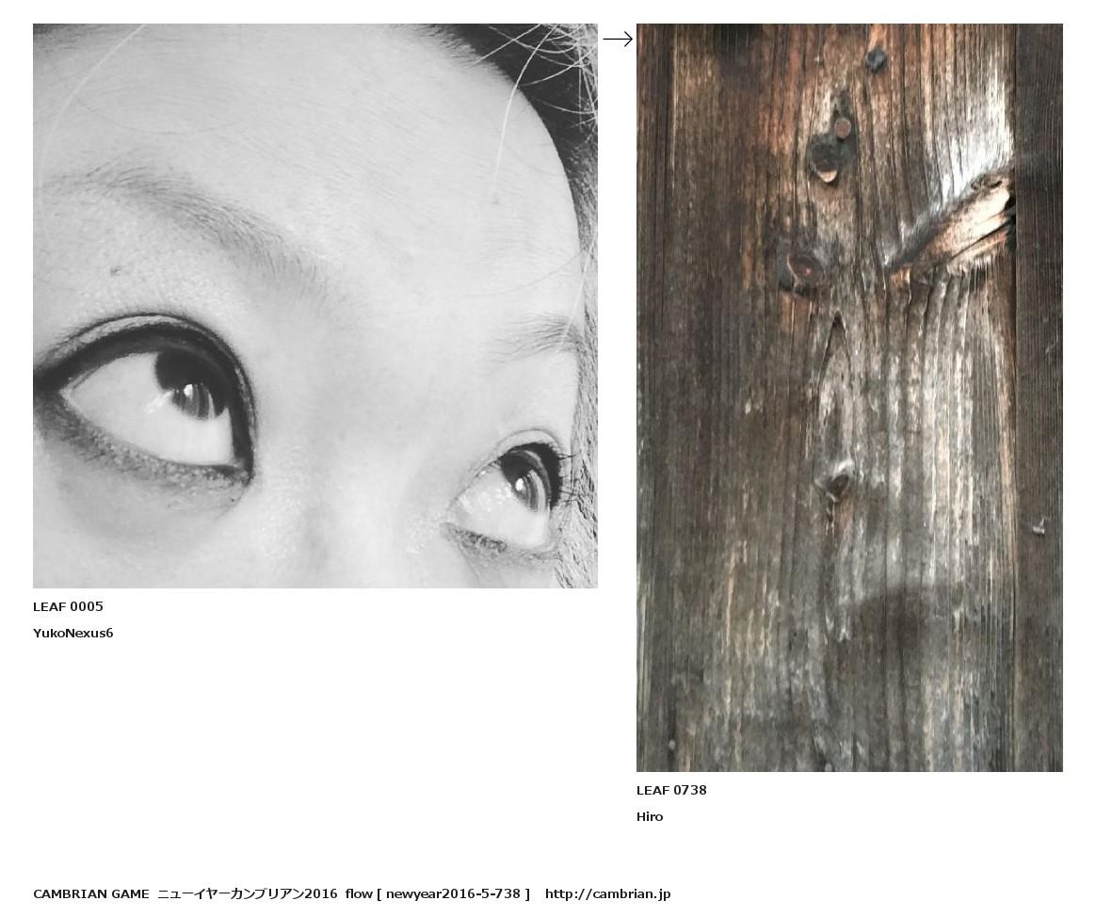Click the arrow between the two images
1096x917 pixels.
pyautogui.click(x=617, y=40)
